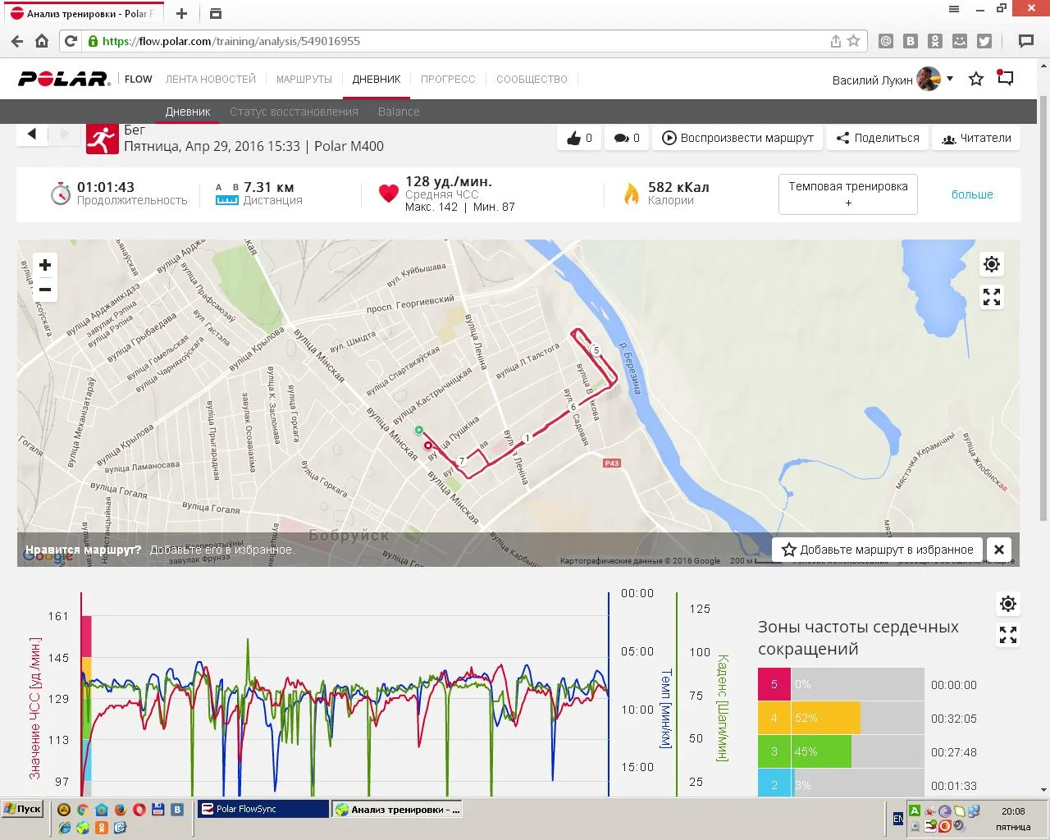
Task: Open chart settings gear icon
Action: [x=1008, y=605]
